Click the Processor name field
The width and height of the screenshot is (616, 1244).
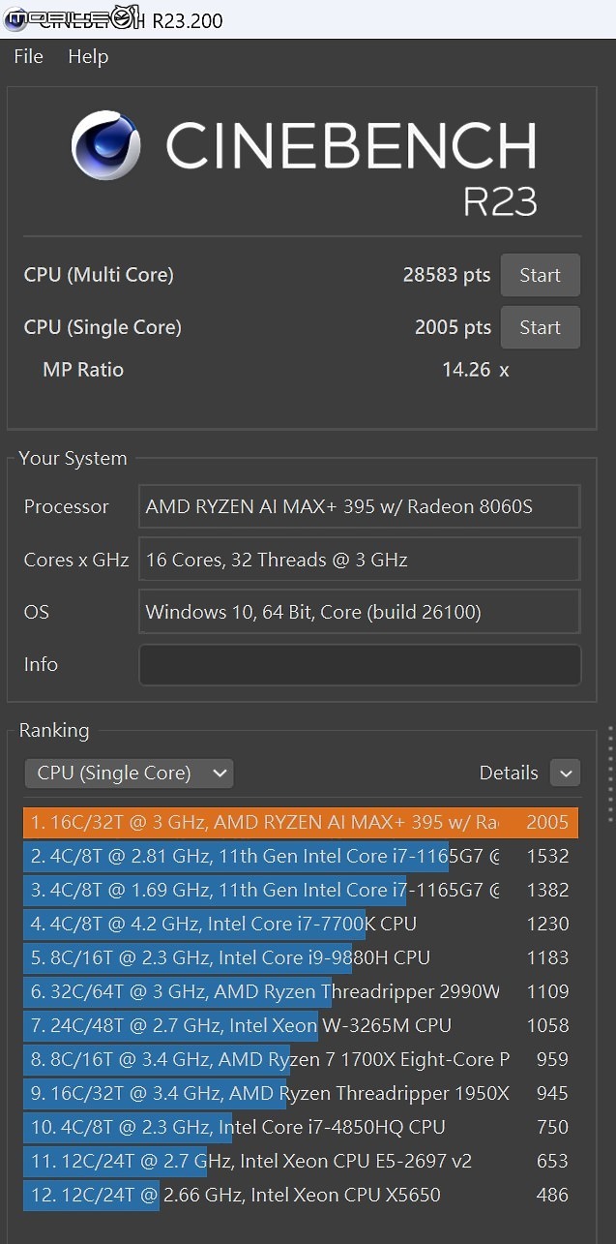click(360, 506)
